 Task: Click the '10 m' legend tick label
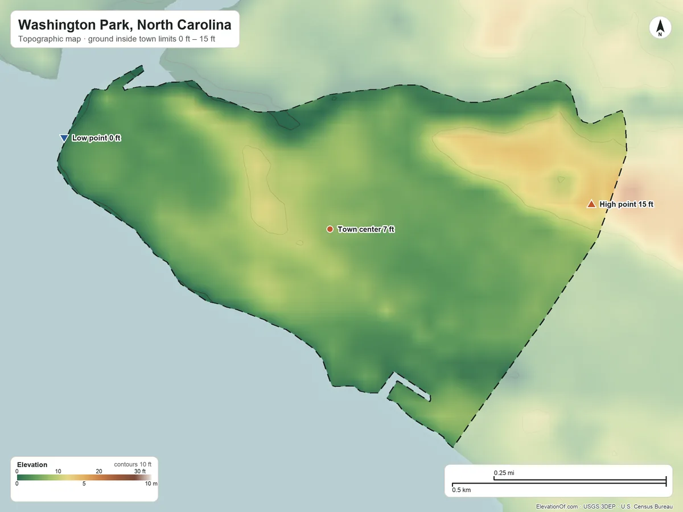click(x=151, y=484)
